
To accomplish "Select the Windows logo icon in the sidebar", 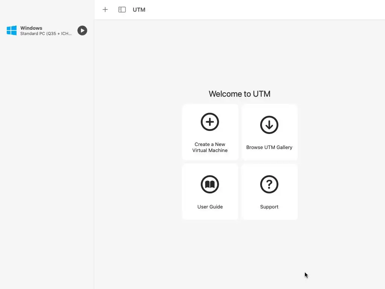I will click(12, 30).
